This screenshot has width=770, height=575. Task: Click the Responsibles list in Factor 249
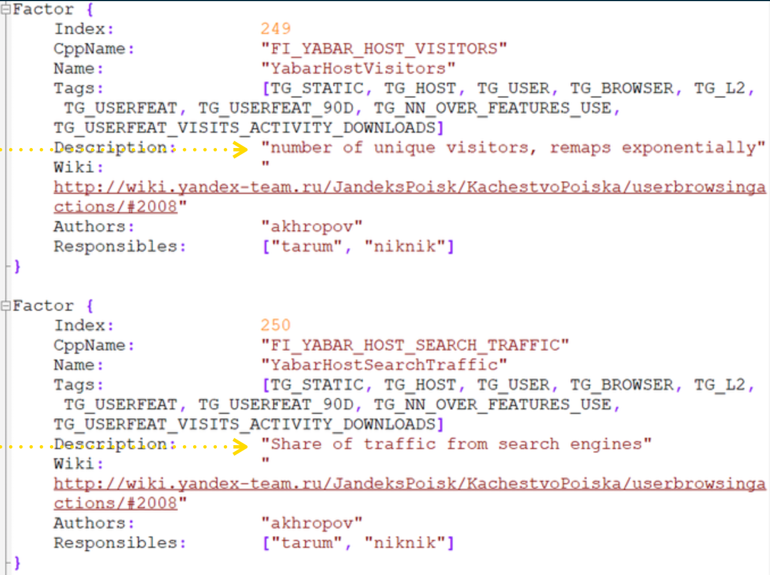point(358,247)
